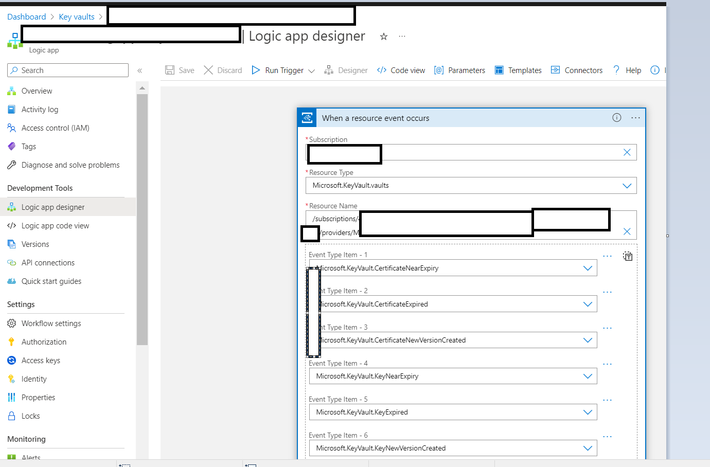Open options for Event Type Item 1

coord(608,256)
